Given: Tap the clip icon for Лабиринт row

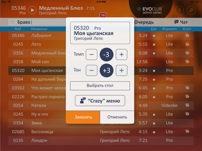Looking at the screenshot, I should [x=187, y=35].
